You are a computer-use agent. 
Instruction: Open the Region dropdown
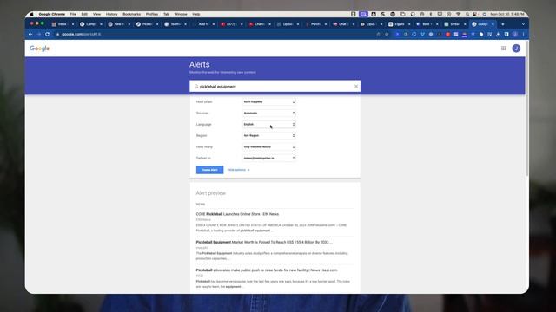coord(269,136)
